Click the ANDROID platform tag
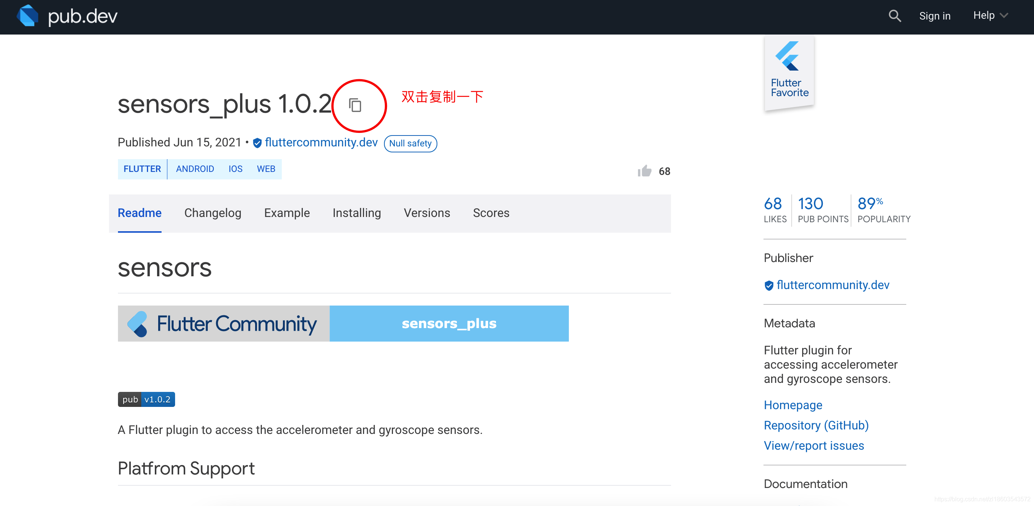This screenshot has width=1034, height=506. 195,169
